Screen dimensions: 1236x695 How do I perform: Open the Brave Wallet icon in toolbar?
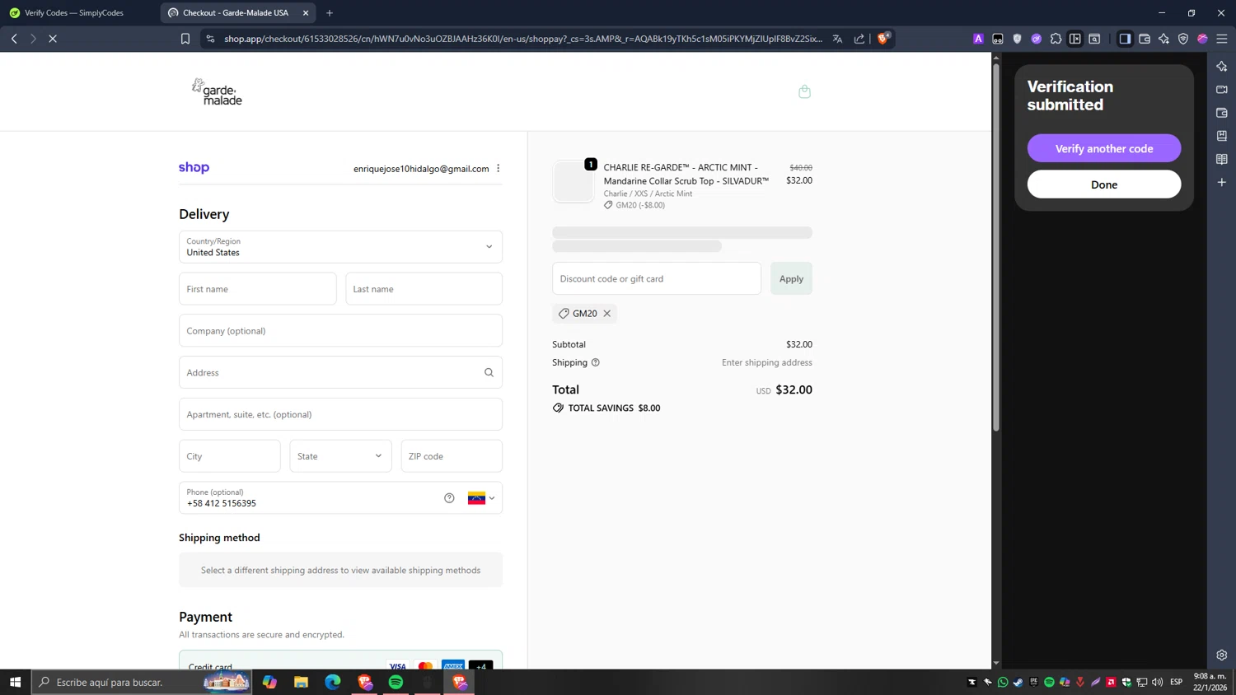coord(1145,39)
